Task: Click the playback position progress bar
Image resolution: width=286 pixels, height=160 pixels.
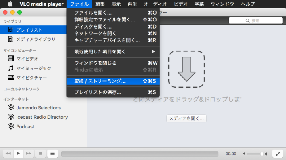Action: click(140, 154)
